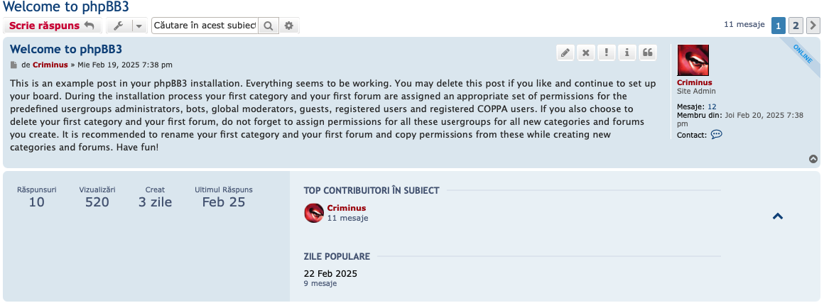Report post with exclamation icon
This screenshot has height=303, width=824.
click(607, 53)
